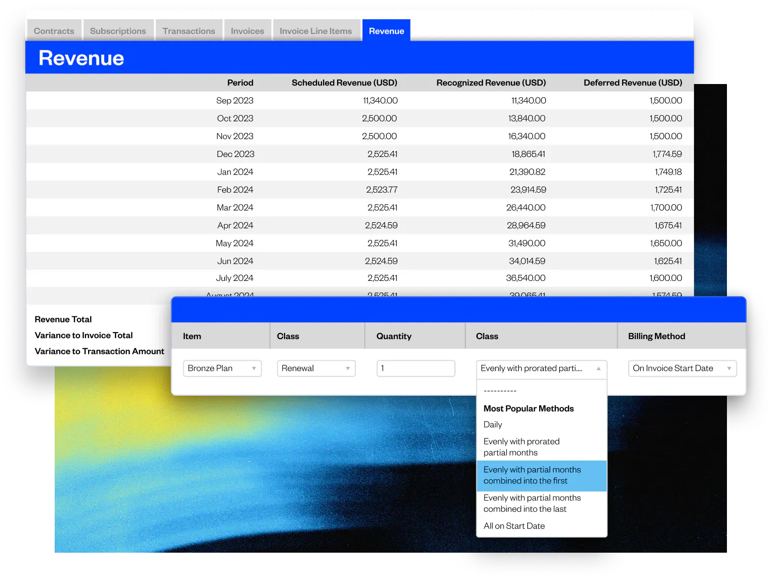Viewport: 772px width, 579px height.
Task: Open the Renewal class dropdown
Action: (x=316, y=368)
